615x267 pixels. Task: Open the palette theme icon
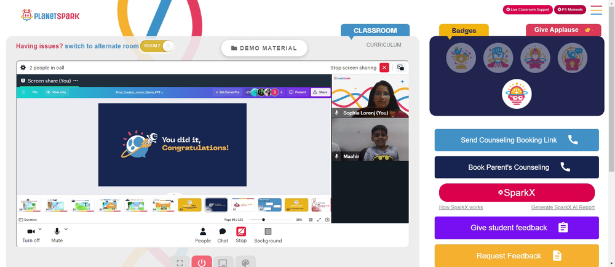click(x=245, y=262)
